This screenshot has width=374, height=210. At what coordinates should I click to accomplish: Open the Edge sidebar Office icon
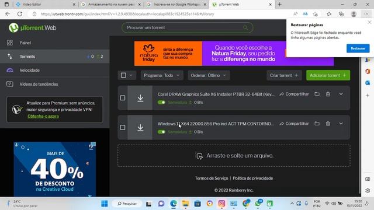coord(368,71)
